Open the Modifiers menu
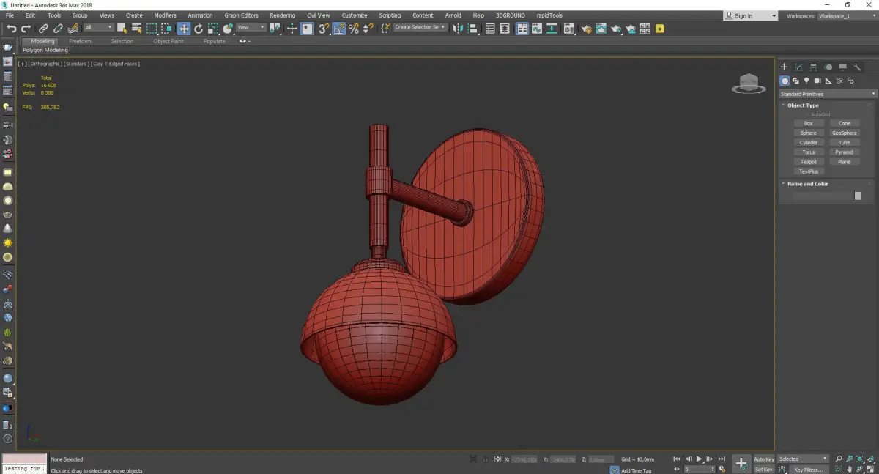Image resolution: width=879 pixels, height=474 pixels. point(165,15)
